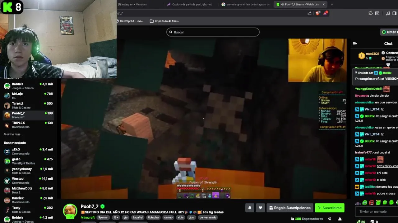
Task: Click the Obtén Kick app button
Action: 390,32
